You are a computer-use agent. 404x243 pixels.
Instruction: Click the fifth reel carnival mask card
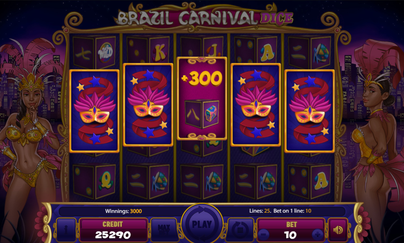click(310, 111)
